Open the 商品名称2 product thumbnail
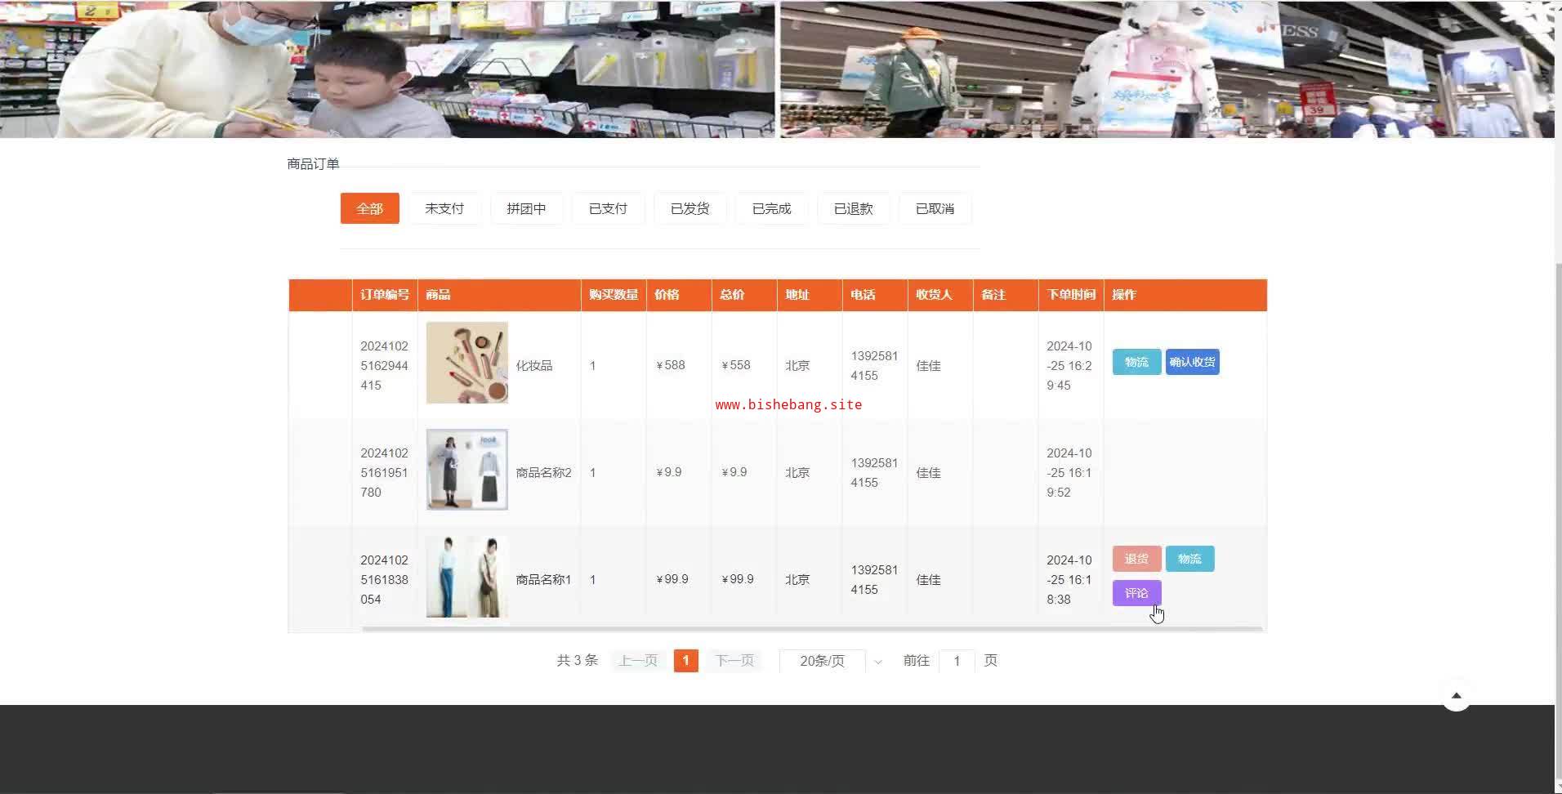This screenshot has height=794, width=1562. tap(467, 470)
